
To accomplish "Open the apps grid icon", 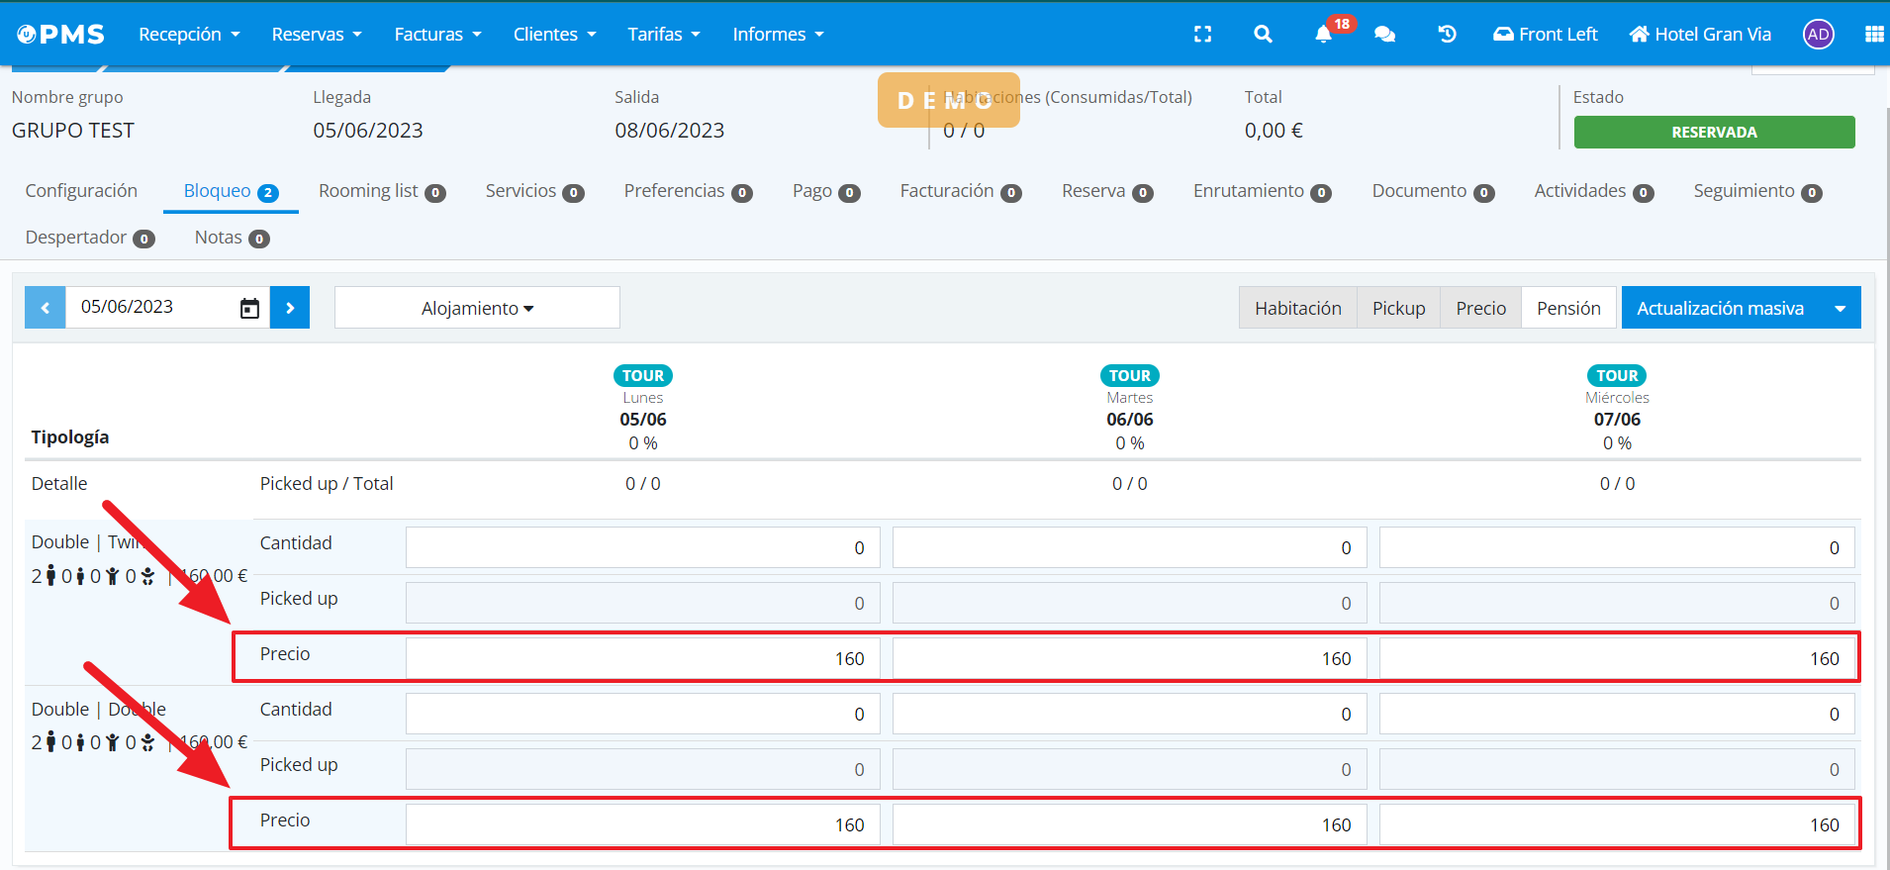I will (1873, 35).
